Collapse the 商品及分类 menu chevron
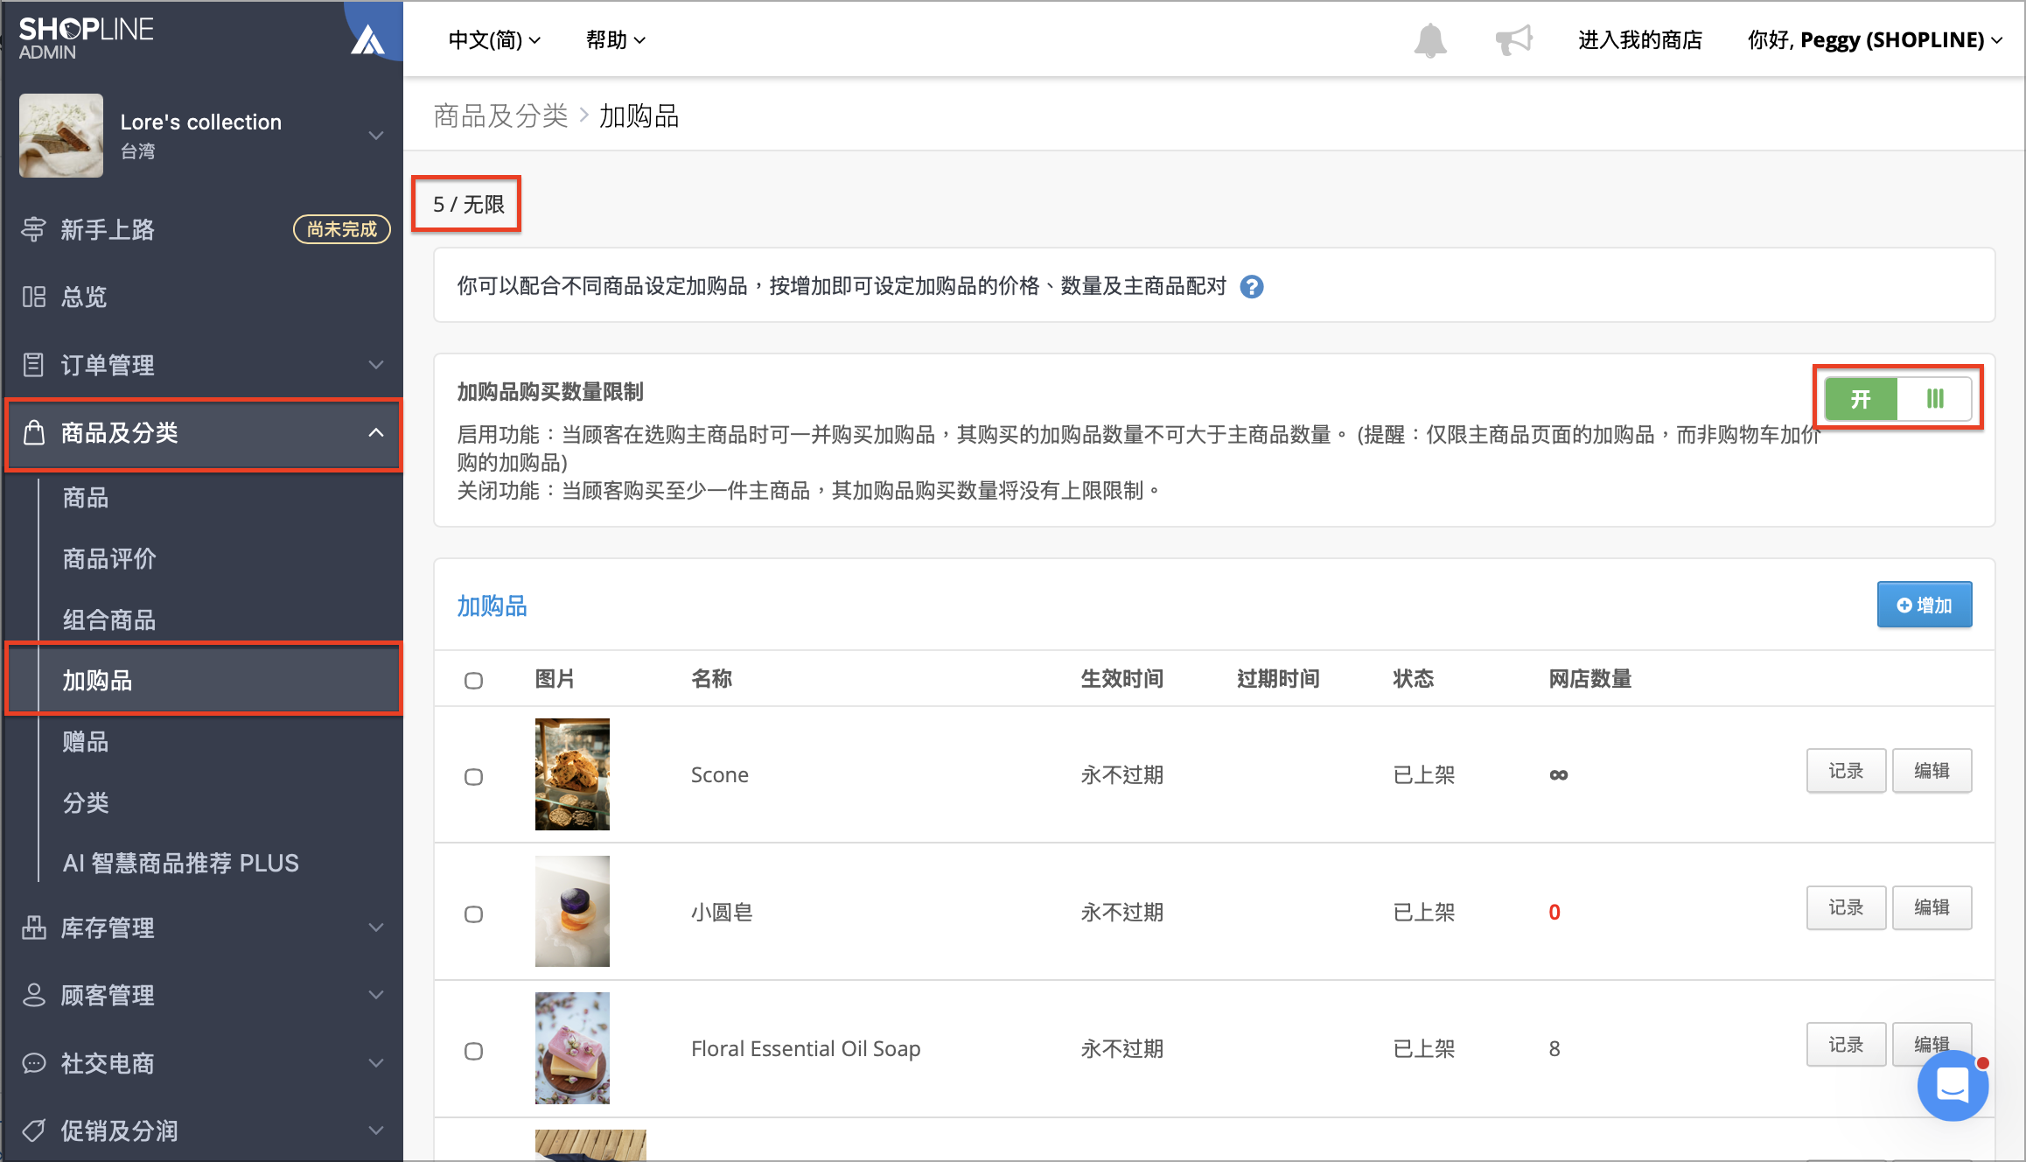This screenshot has width=2026, height=1162. coord(376,432)
